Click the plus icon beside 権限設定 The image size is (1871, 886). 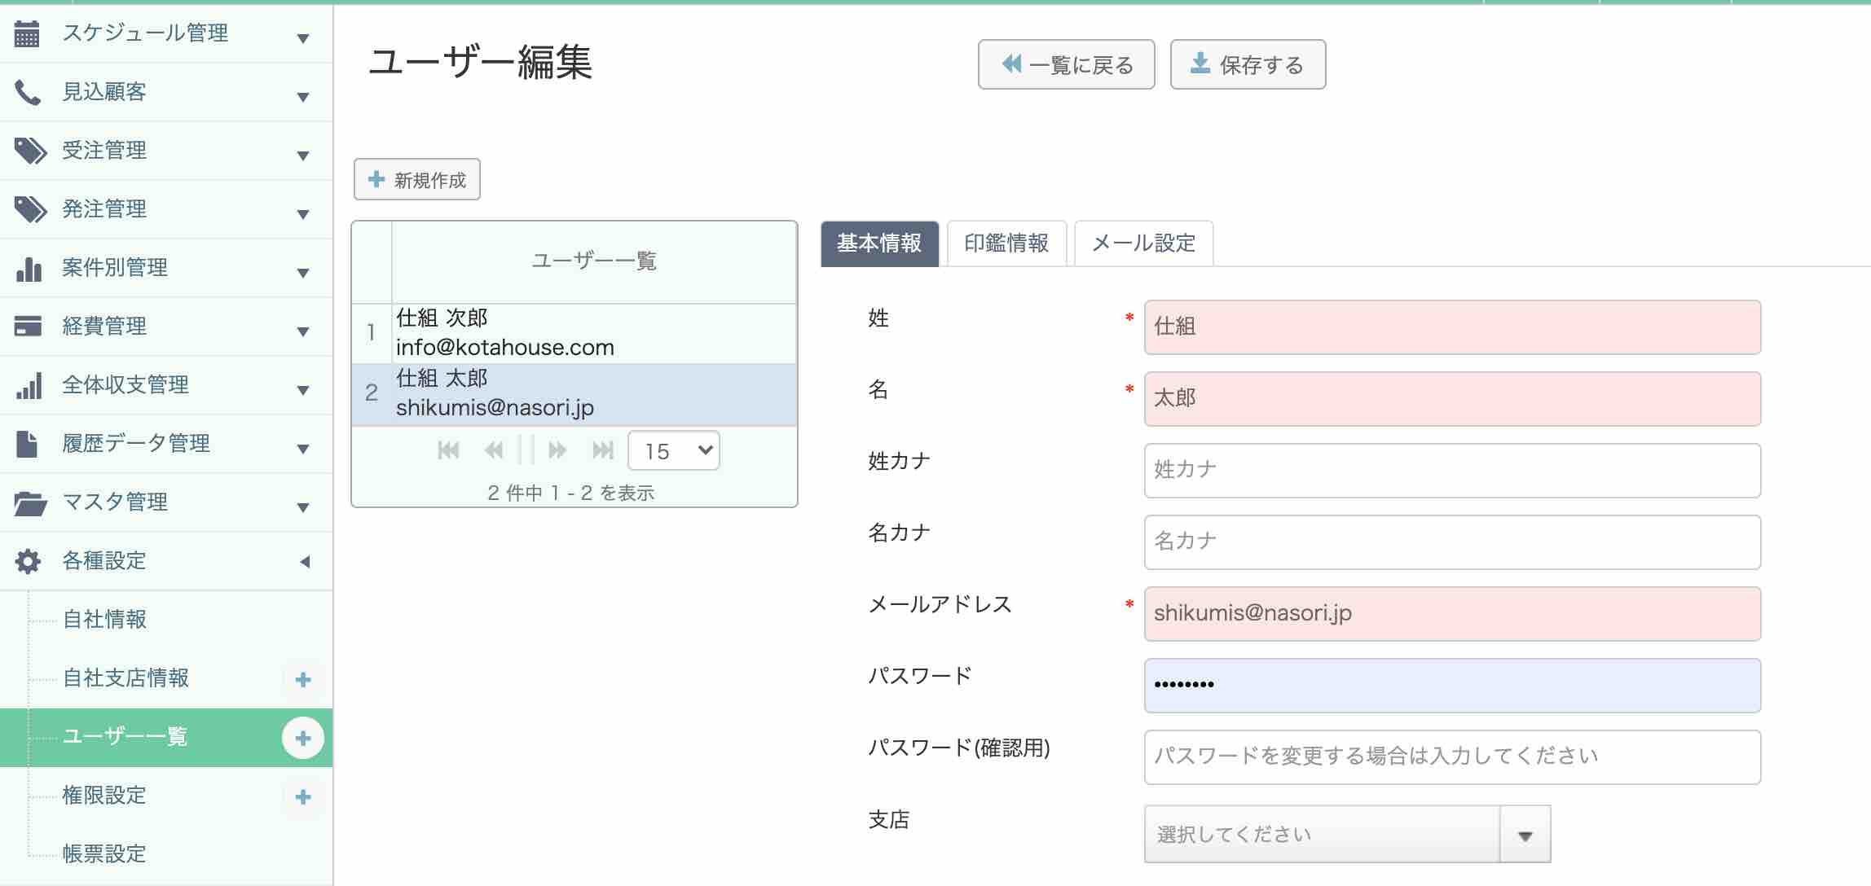(303, 796)
